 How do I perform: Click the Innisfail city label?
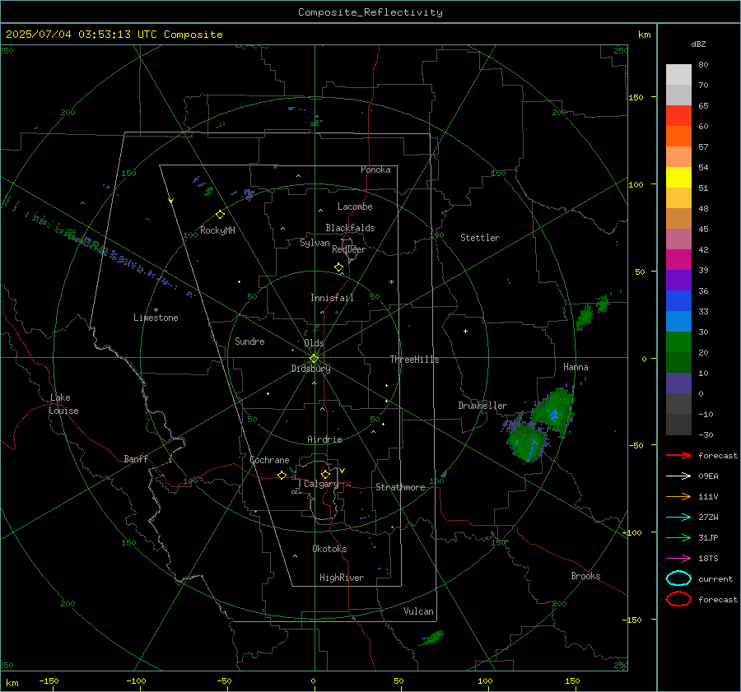[x=332, y=298]
